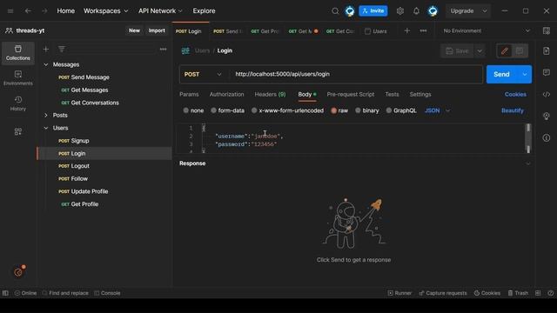Open the Get Conversations request
Screen dimensions: 557x313
click(95, 103)
